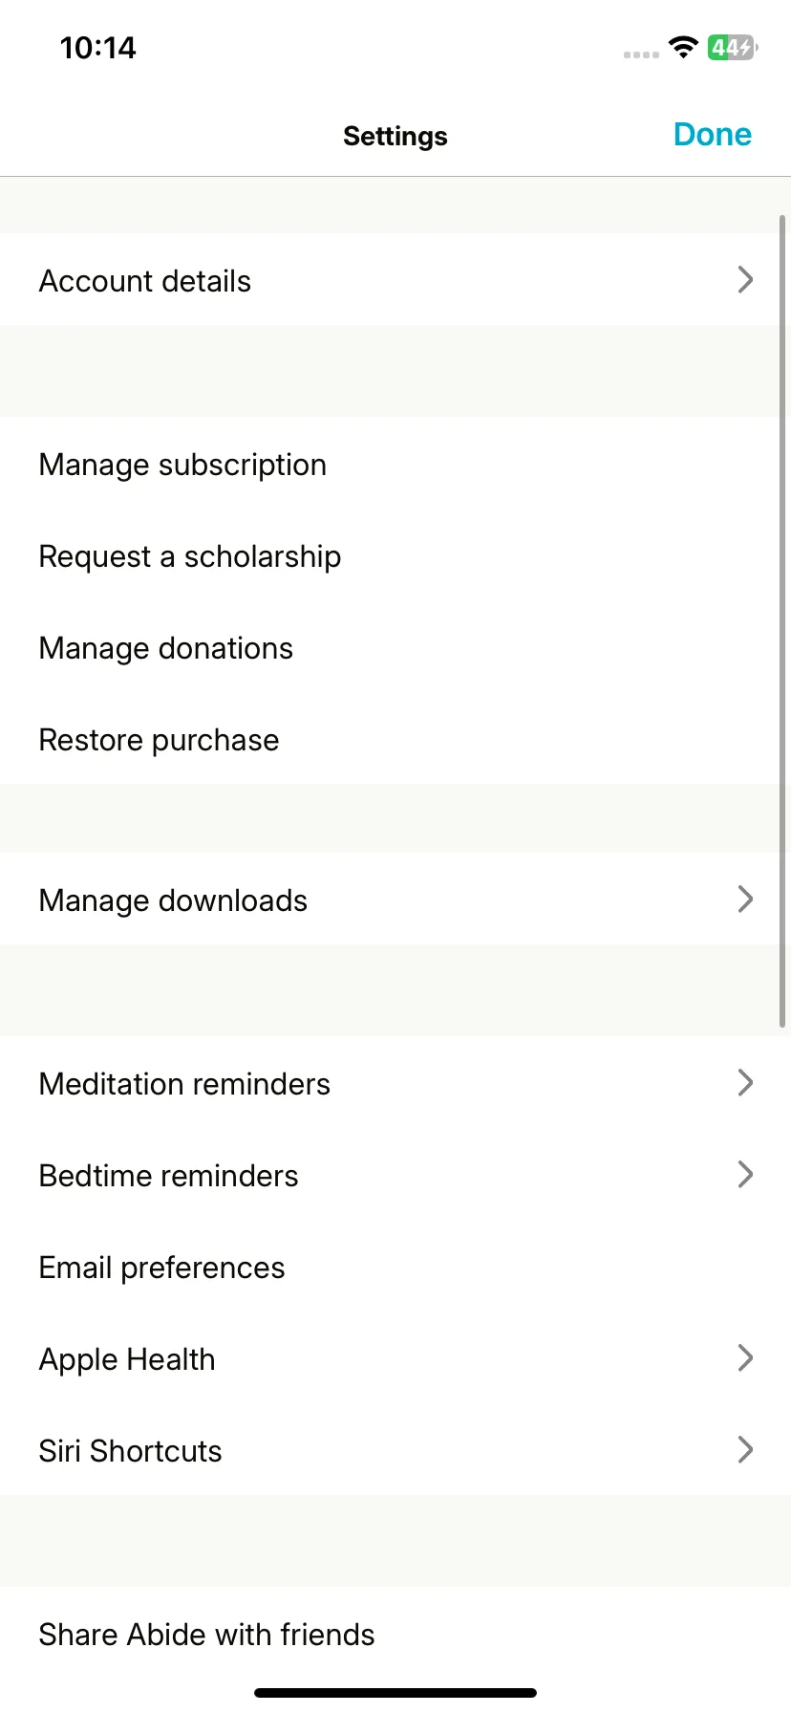This screenshot has width=791, height=1713.
Task: Open Email preferences
Action: point(395,1268)
